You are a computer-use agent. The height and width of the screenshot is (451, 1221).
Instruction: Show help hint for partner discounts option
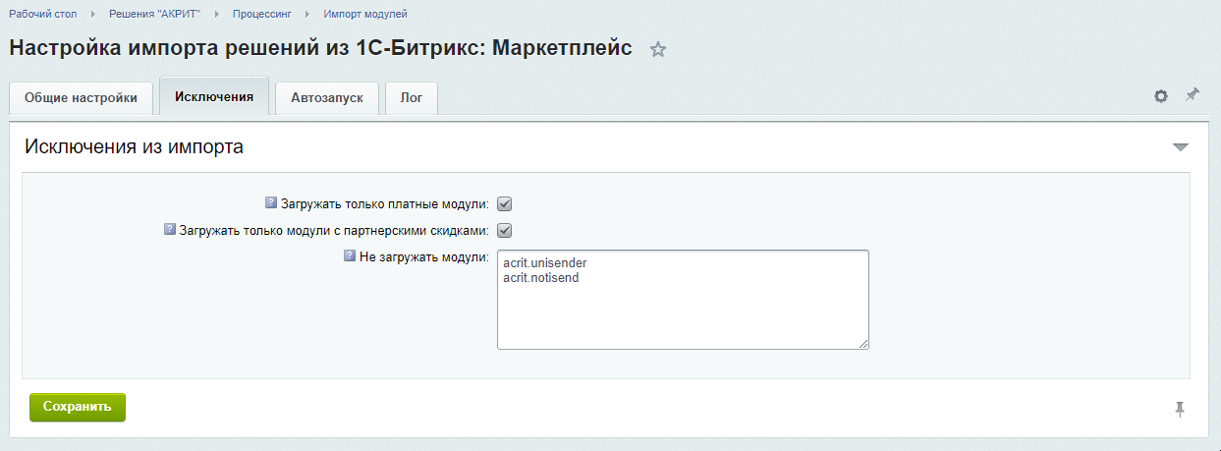[171, 230]
